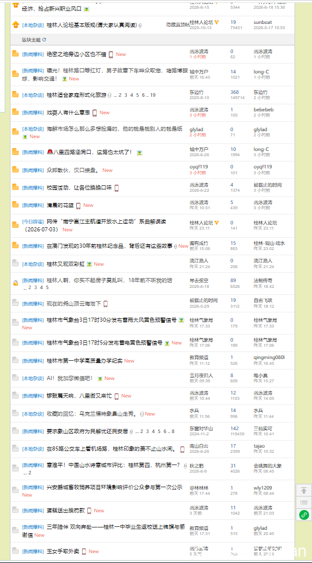Click attachment icon after 桂林适合家庭形式化旅游

pyautogui.click(x=109, y=95)
